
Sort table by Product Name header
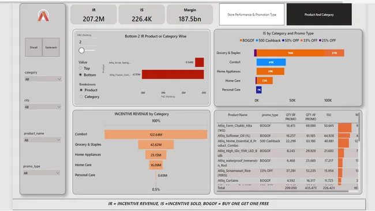pos(238,115)
